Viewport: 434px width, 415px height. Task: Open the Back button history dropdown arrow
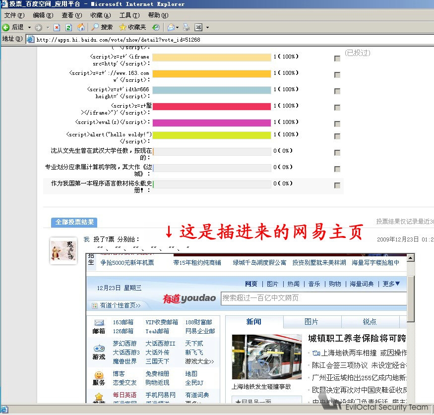(x=29, y=27)
